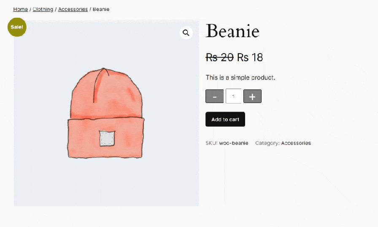Screen dimensions: 378x227
Task: Click the Category label text
Action: tap(267, 143)
